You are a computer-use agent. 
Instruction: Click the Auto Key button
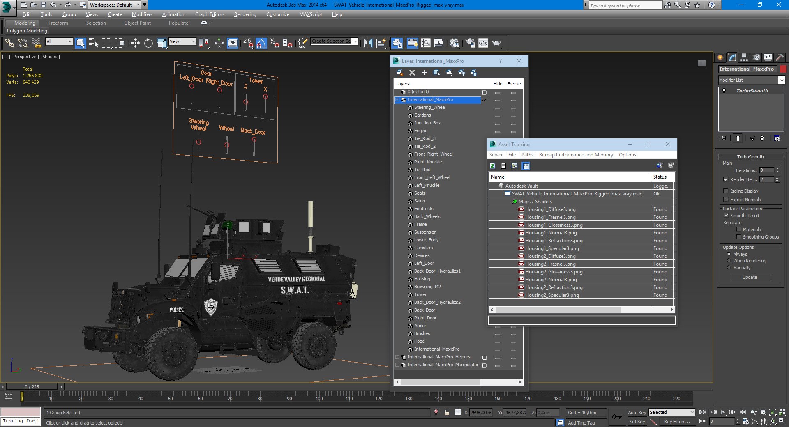click(637, 413)
